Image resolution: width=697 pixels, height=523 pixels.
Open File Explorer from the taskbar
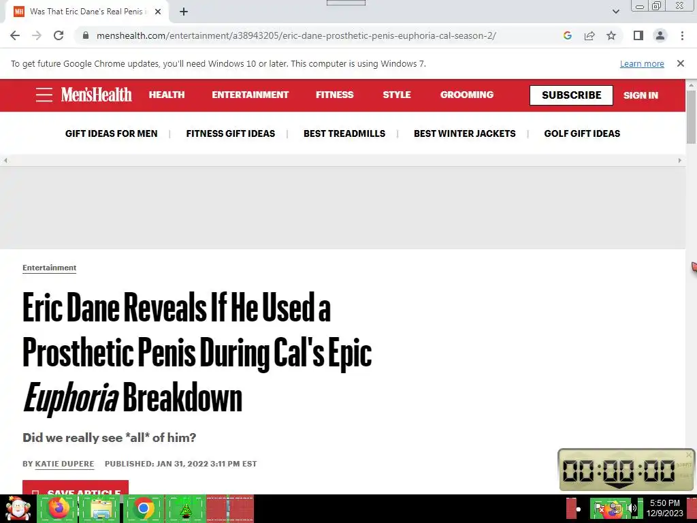click(101, 508)
